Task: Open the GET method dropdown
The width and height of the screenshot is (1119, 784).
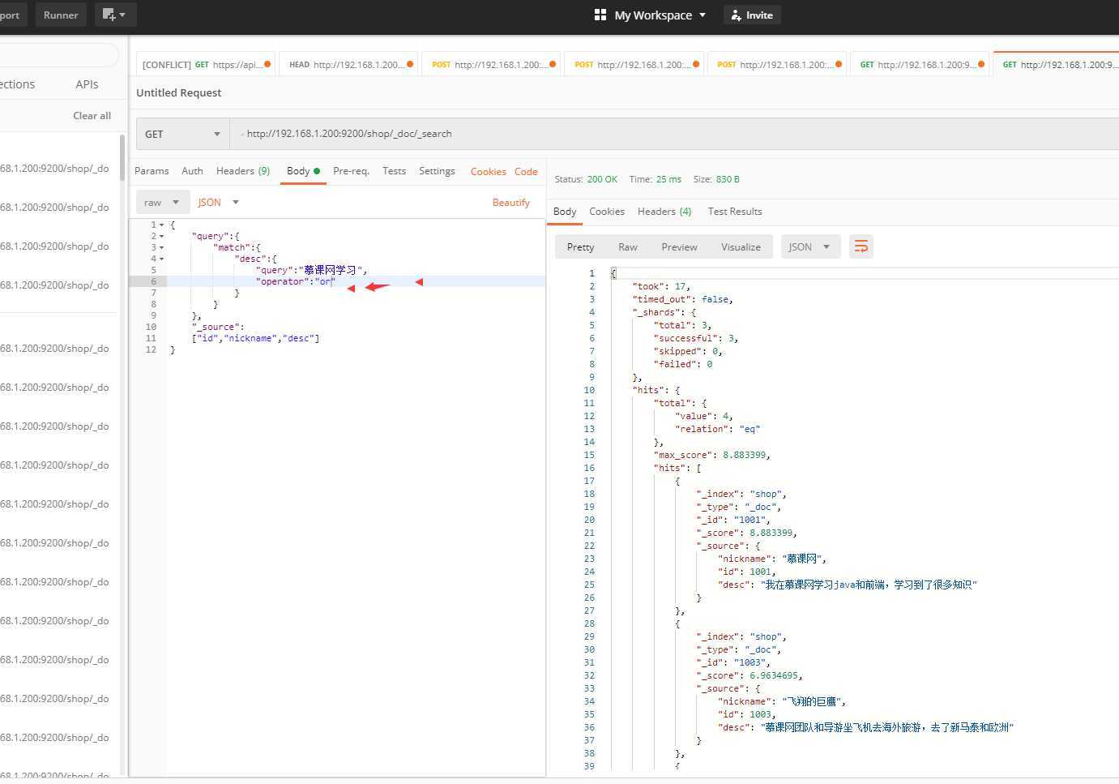Action: 183,134
